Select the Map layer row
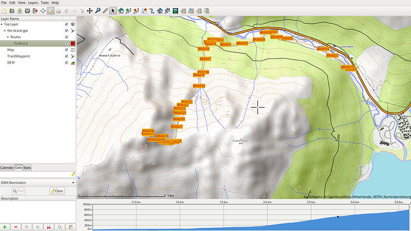The height and width of the screenshot is (231, 411). (x=38, y=50)
